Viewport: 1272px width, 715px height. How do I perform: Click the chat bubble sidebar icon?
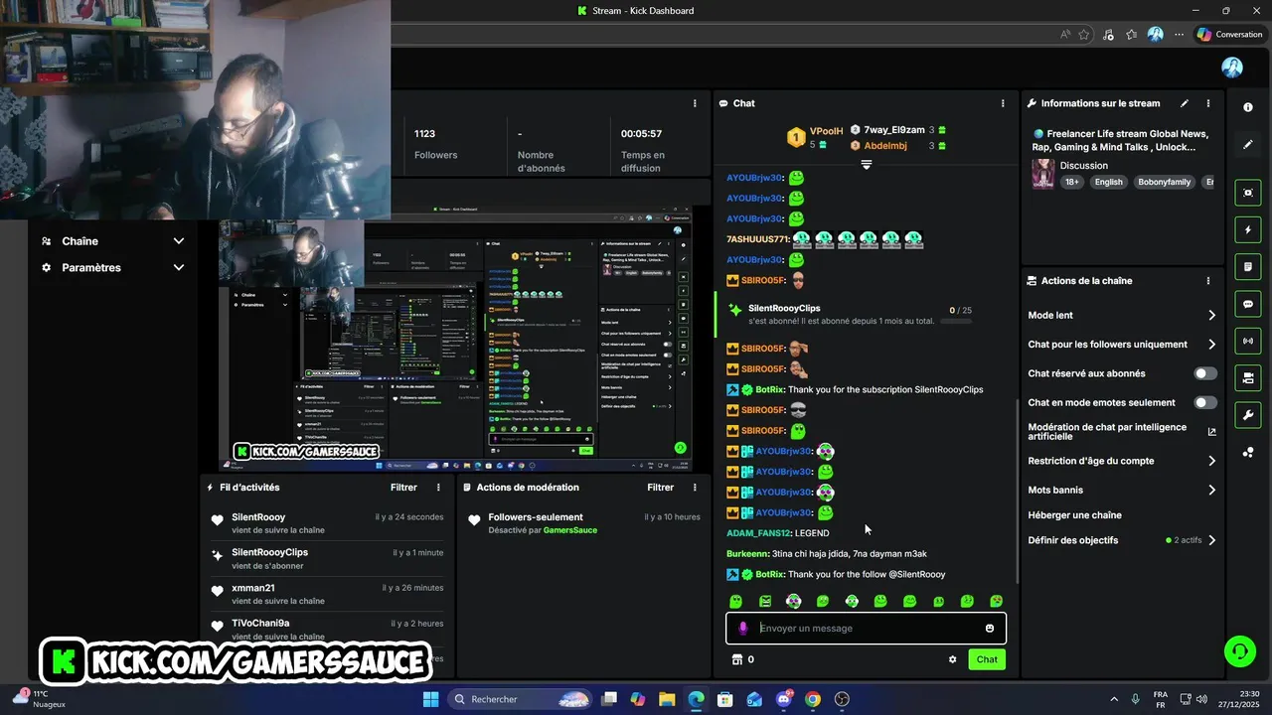click(x=1248, y=304)
